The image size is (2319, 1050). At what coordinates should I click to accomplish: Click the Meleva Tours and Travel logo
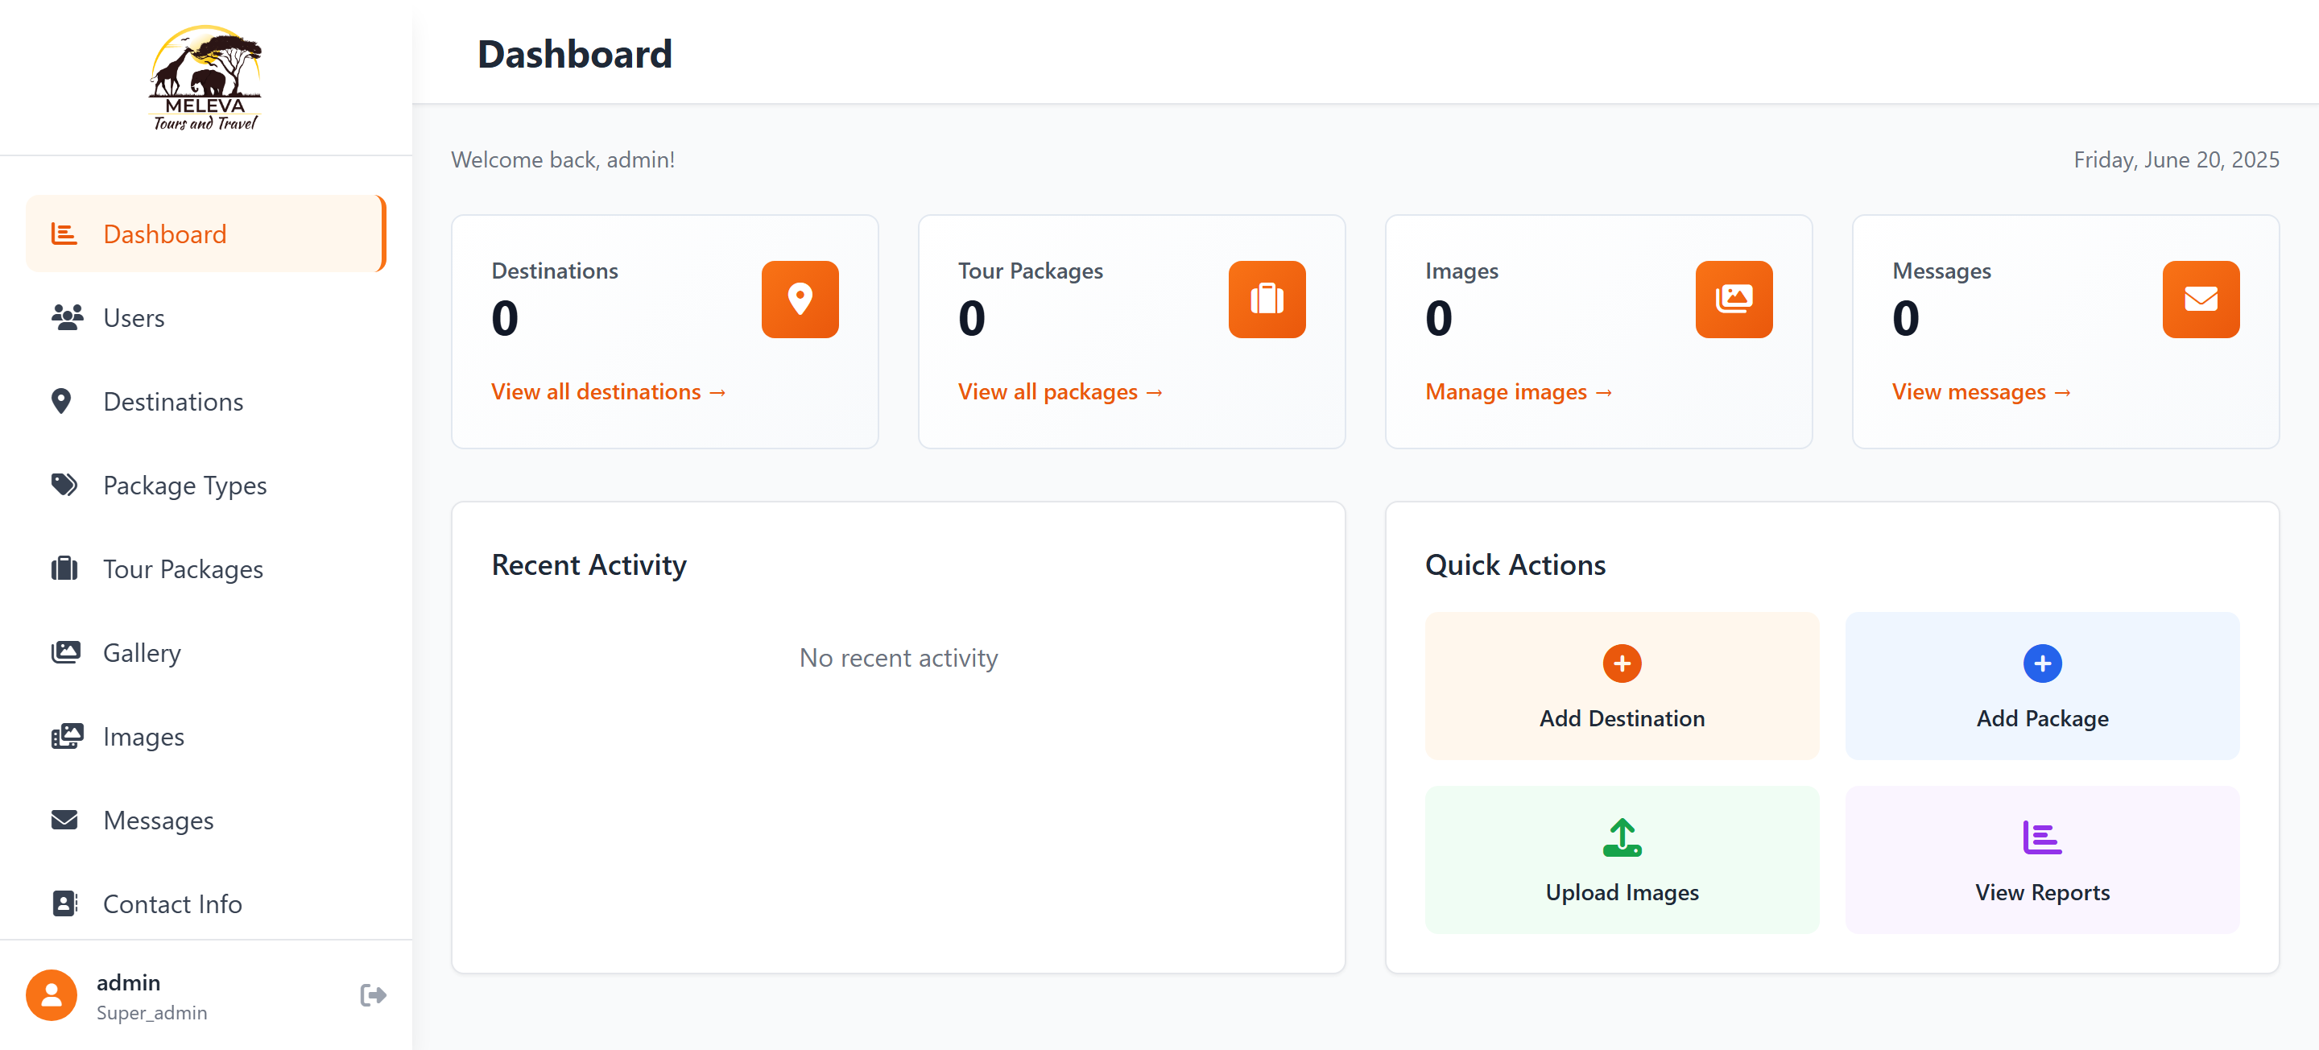(205, 78)
